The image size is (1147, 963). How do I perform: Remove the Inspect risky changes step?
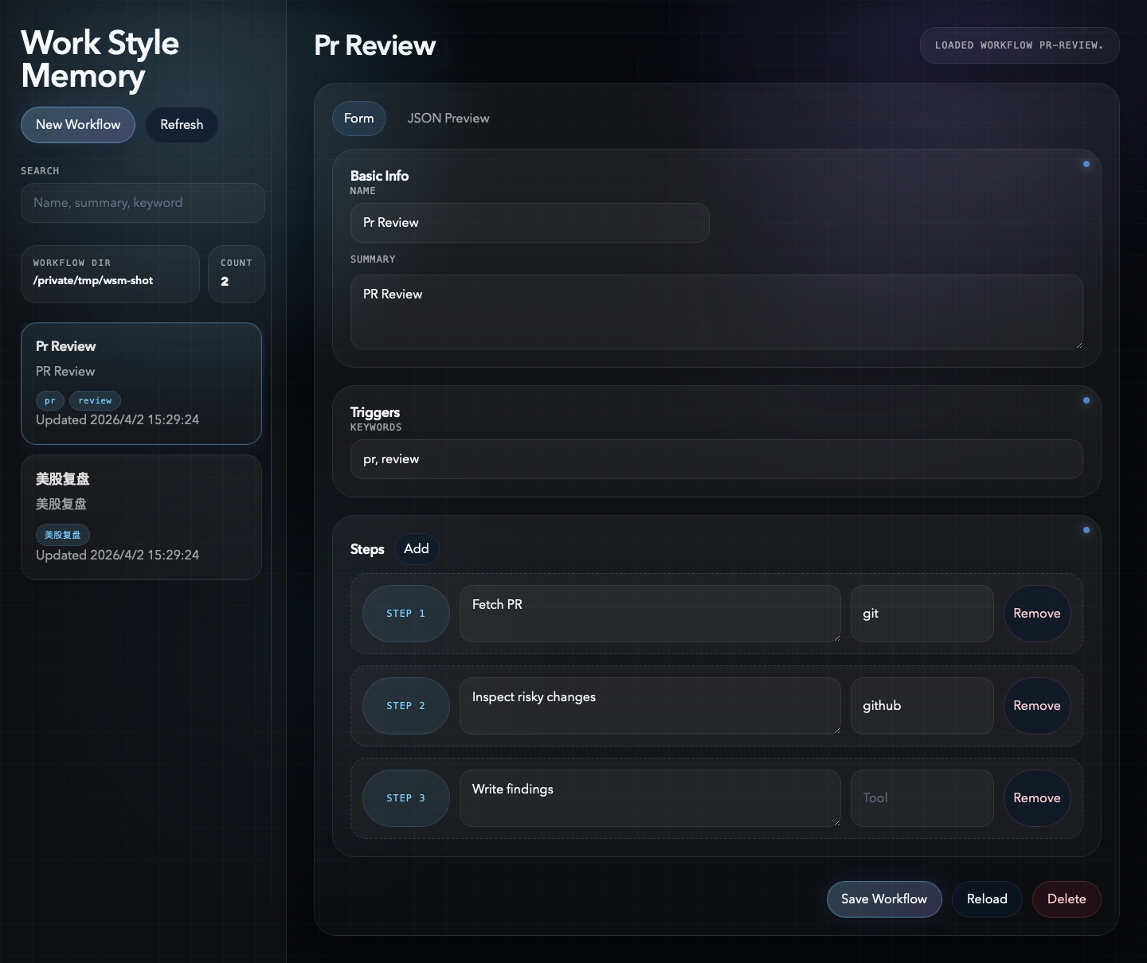(x=1037, y=706)
